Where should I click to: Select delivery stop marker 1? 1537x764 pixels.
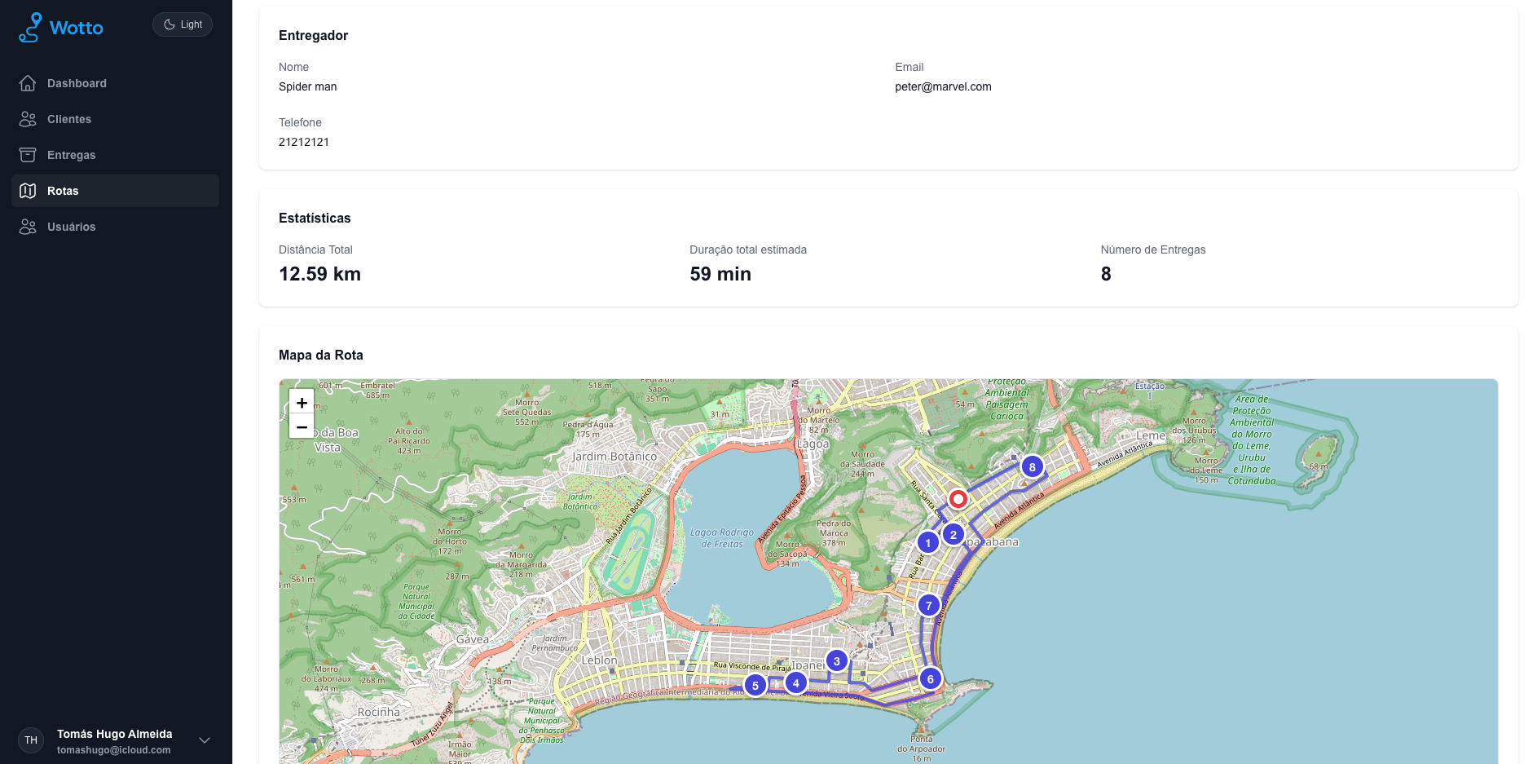click(x=927, y=542)
